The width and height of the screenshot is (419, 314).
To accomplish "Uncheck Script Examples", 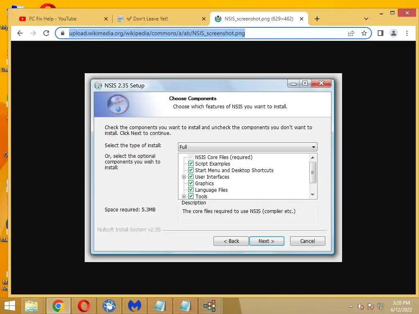I will [x=191, y=164].
